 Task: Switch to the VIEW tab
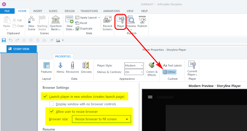coord(130,11)
